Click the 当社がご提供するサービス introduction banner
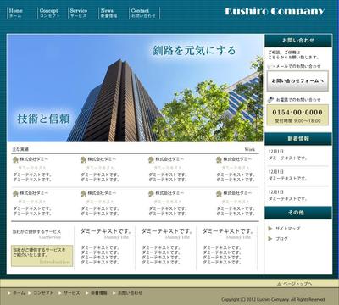This screenshot has height=305, width=339. click(x=42, y=256)
